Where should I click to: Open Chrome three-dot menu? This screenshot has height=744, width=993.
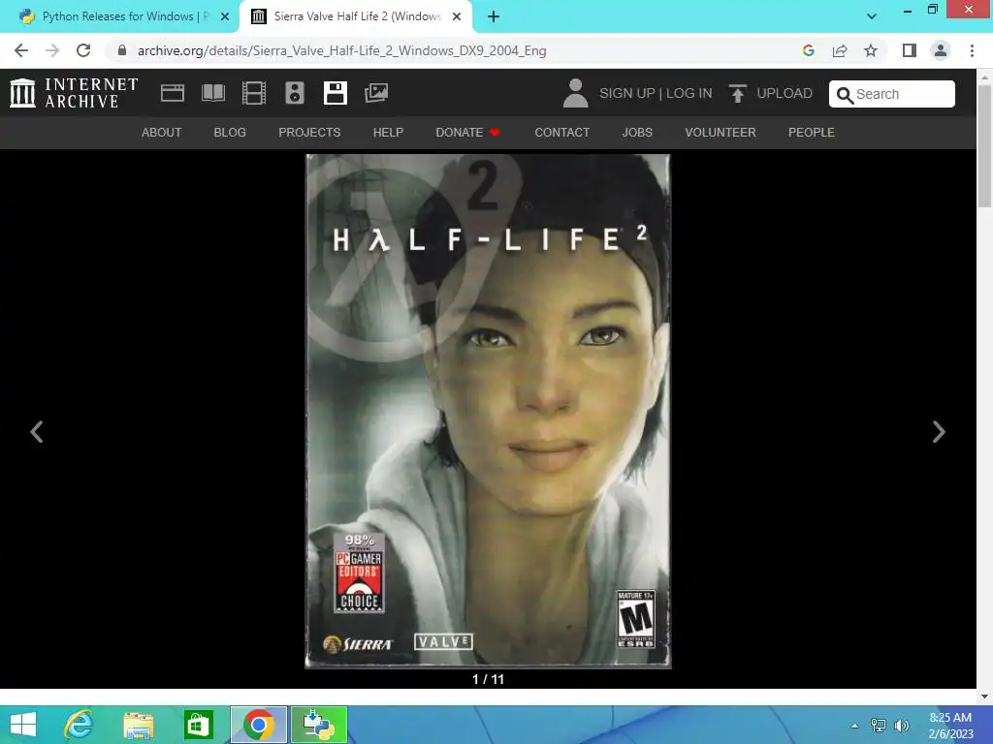(972, 50)
